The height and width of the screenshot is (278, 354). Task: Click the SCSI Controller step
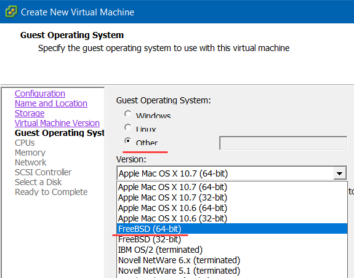tap(43, 172)
